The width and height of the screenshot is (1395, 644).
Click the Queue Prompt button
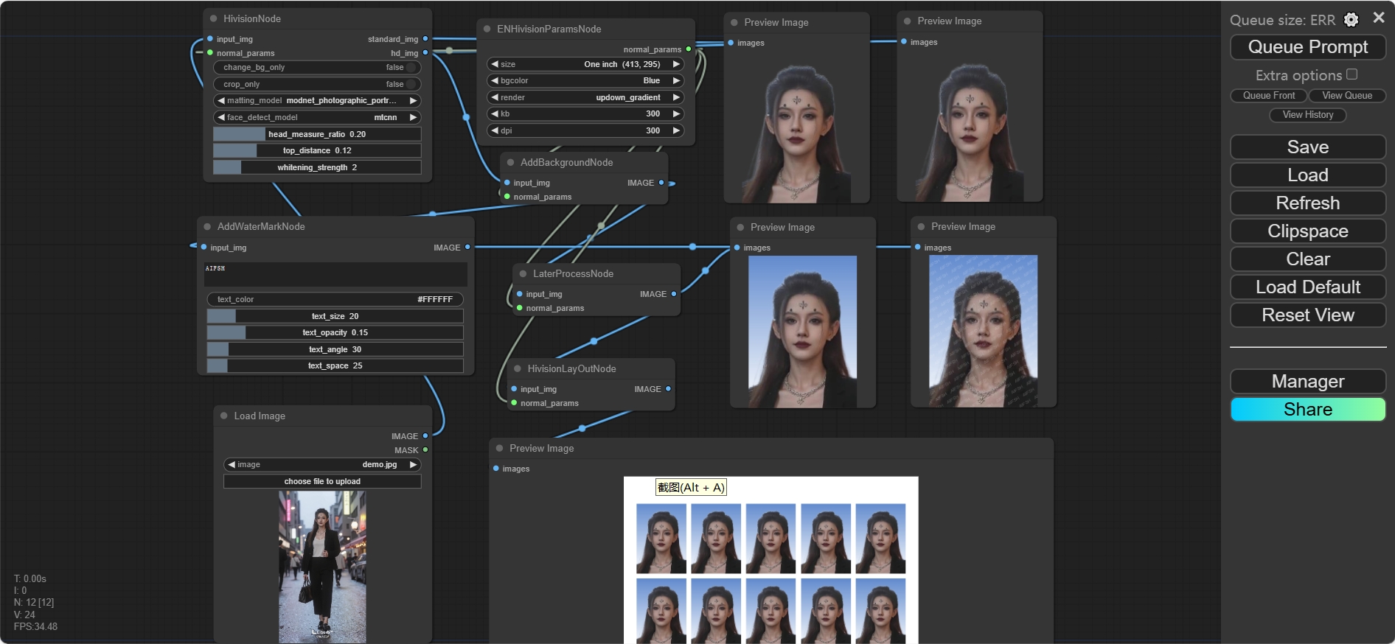pyautogui.click(x=1308, y=47)
